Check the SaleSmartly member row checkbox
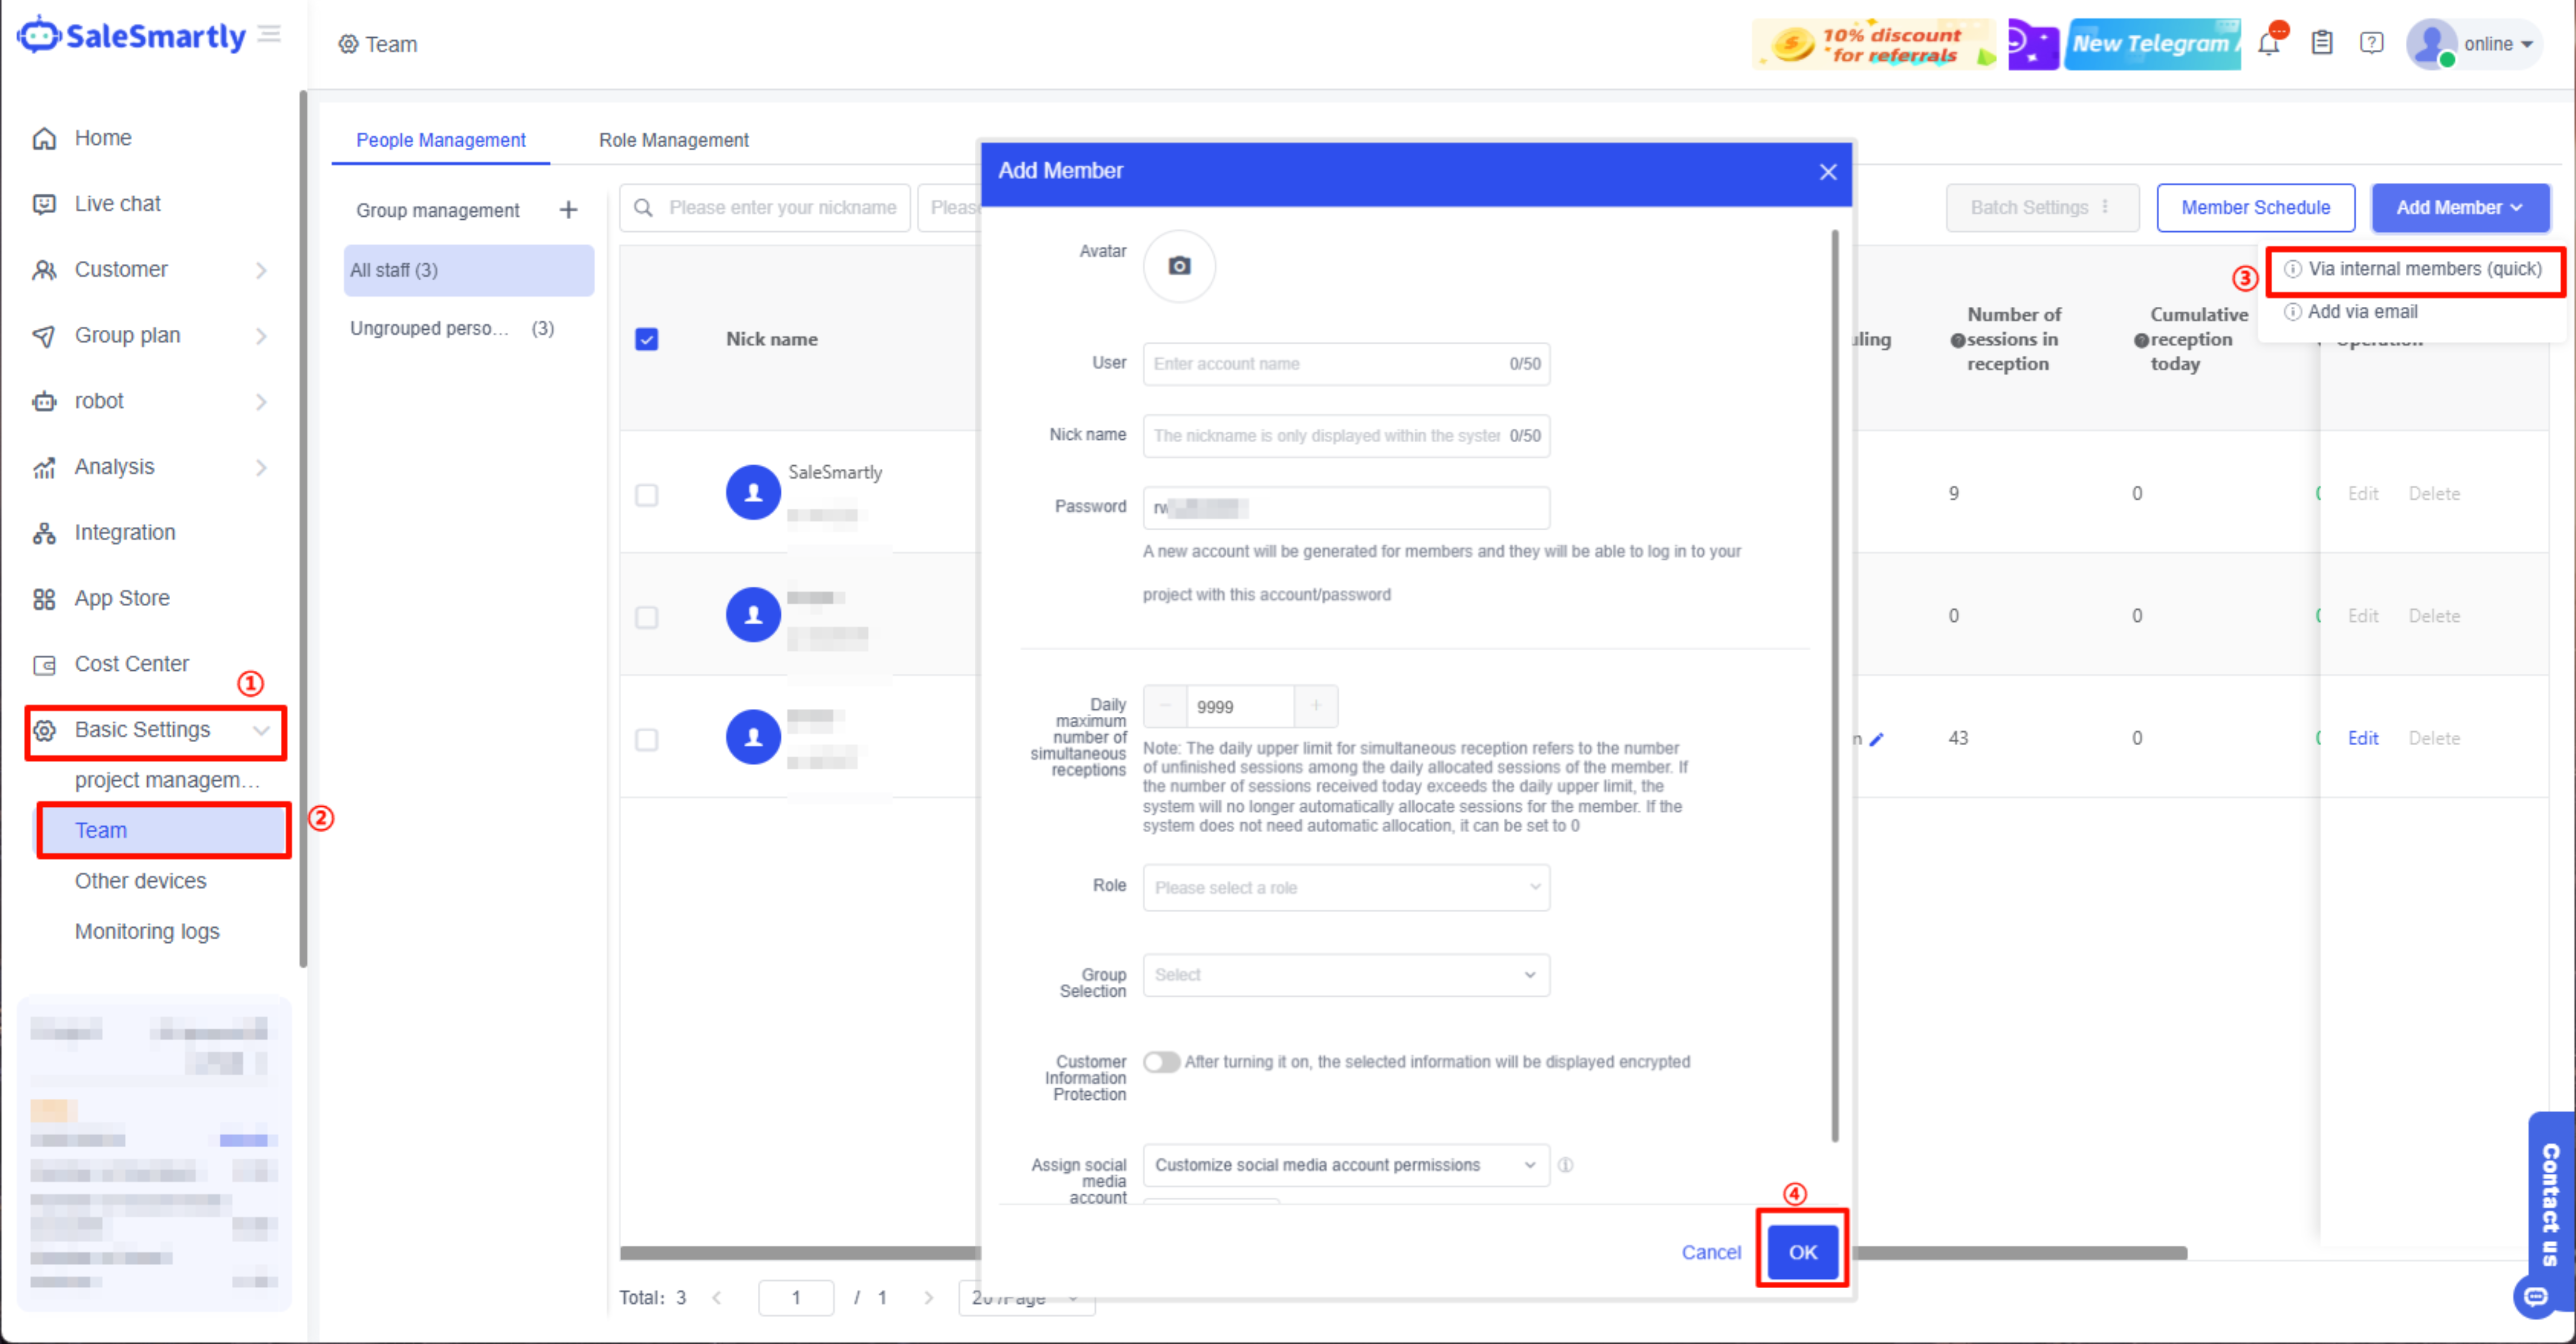This screenshot has width=2576, height=1344. point(647,495)
